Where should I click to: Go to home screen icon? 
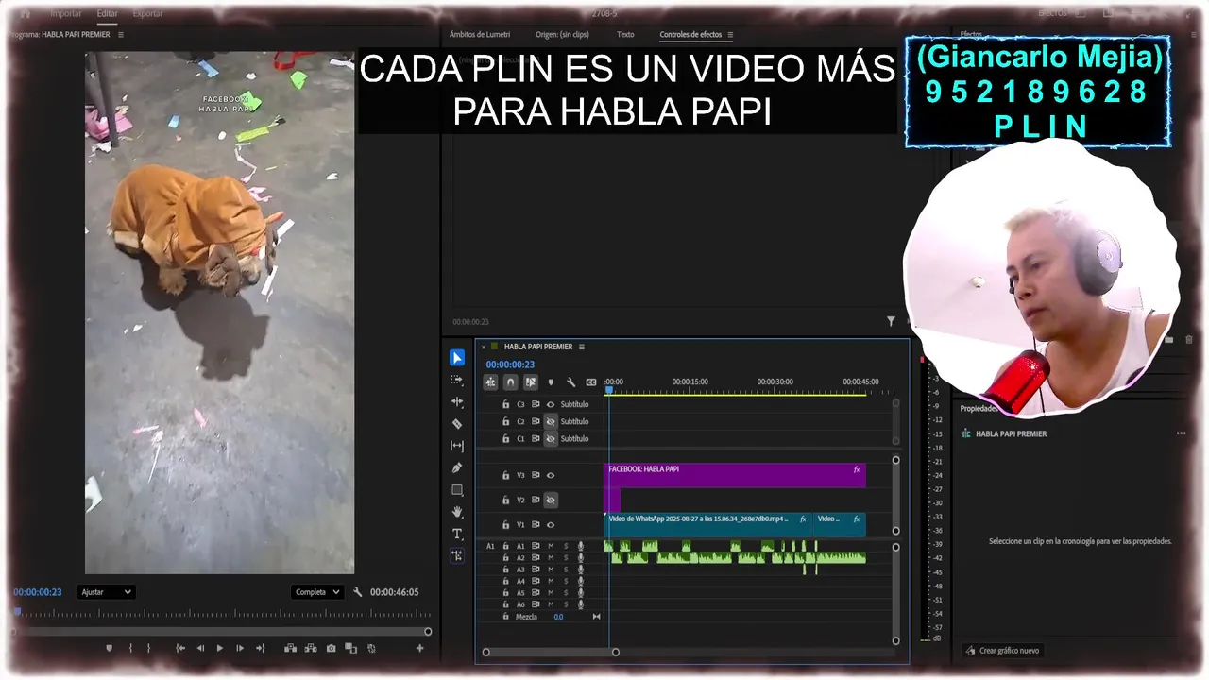(x=26, y=13)
